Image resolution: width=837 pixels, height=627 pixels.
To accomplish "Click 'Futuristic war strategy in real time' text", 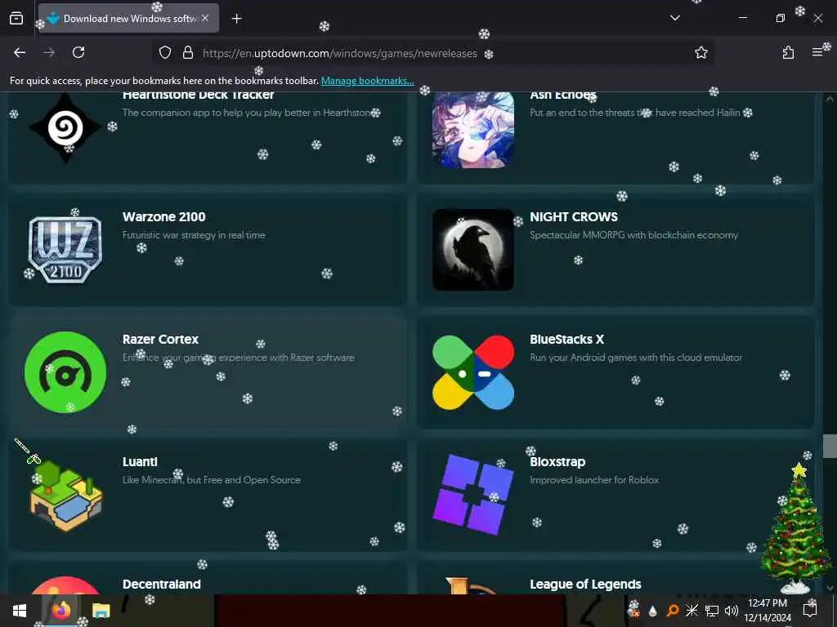I will tap(194, 235).
